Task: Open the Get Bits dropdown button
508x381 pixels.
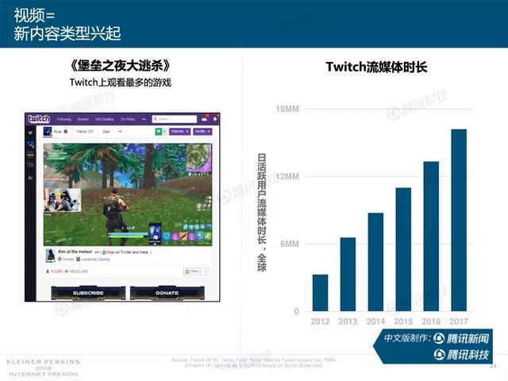Action: (x=203, y=132)
